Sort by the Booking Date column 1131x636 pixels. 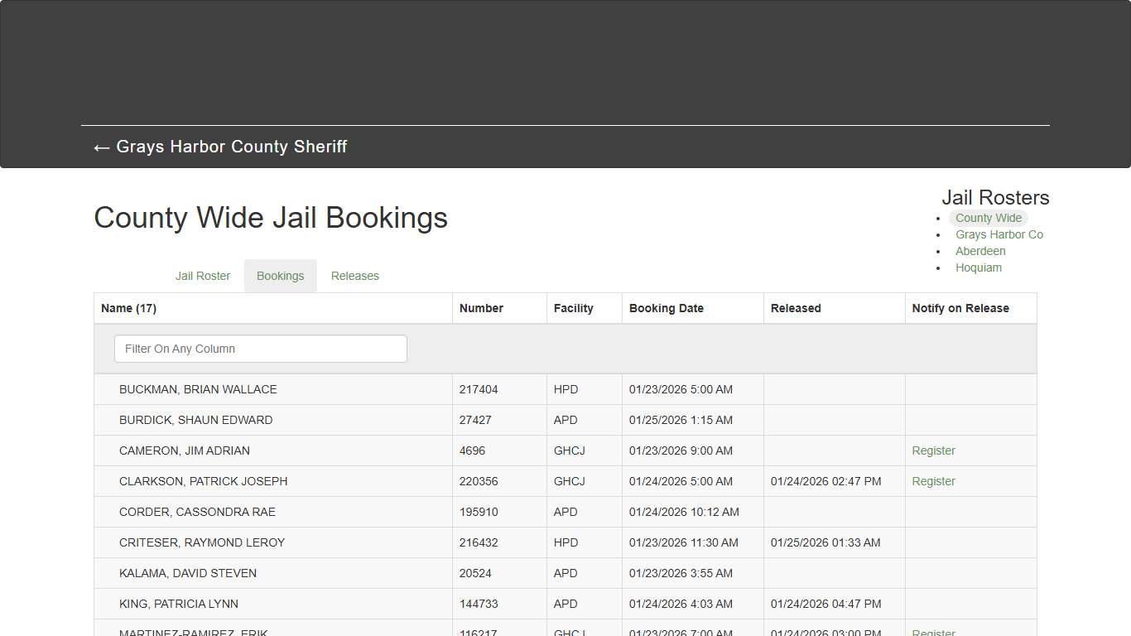point(667,307)
